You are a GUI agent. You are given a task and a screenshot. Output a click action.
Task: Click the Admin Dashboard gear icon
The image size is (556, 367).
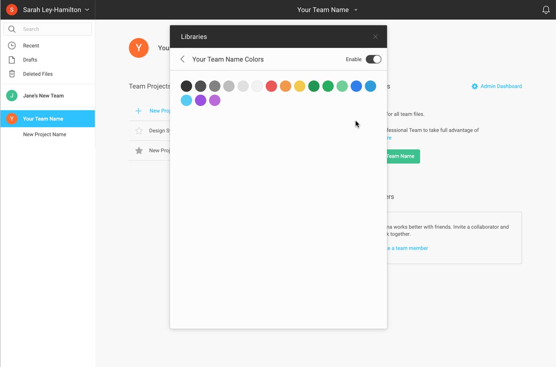474,86
